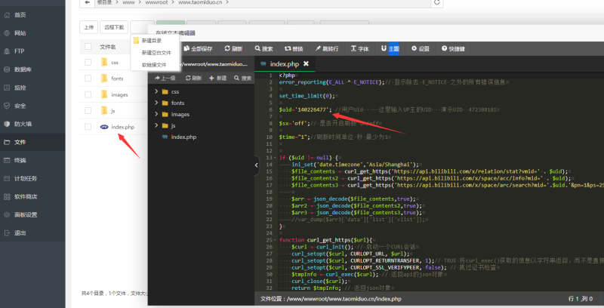This screenshot has width=604, height=308.
Task: Open 文件 files section in sidebar
Action: 20,142
